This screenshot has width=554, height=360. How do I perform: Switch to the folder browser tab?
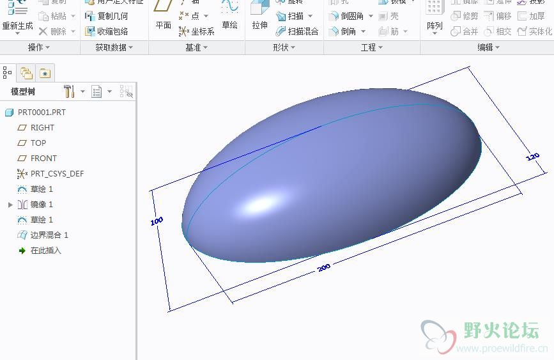27,73
